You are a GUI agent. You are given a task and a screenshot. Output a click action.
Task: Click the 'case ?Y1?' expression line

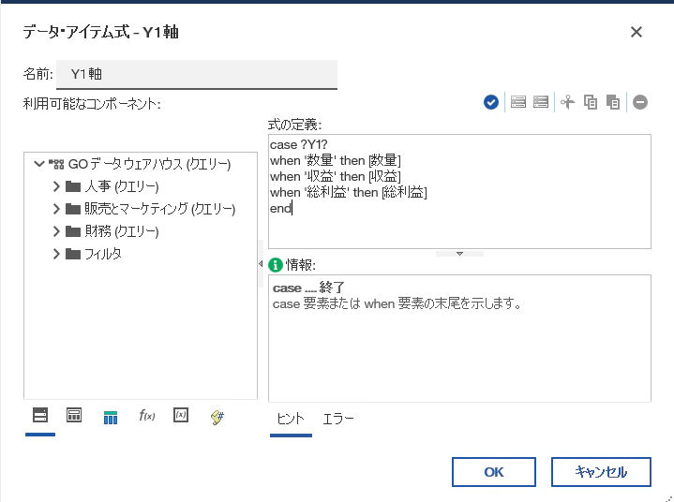(299, 145)
